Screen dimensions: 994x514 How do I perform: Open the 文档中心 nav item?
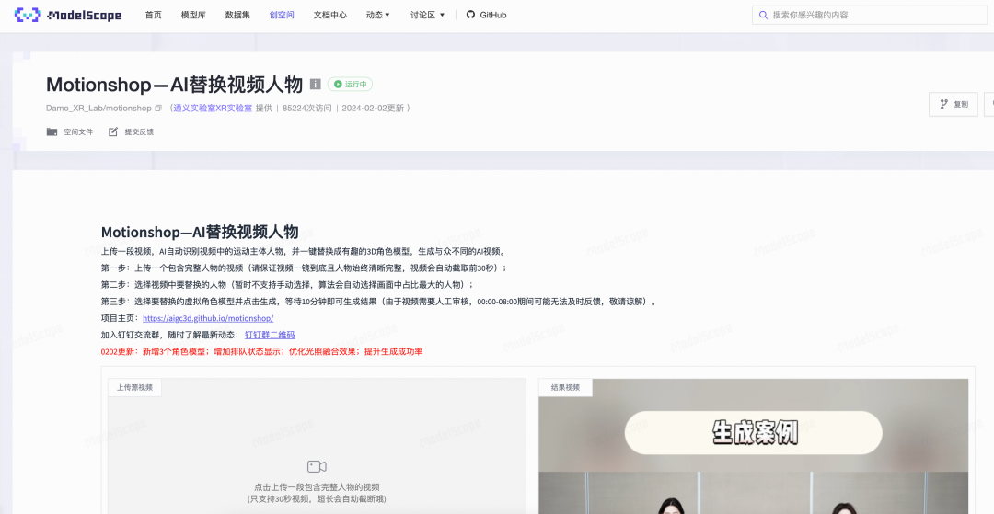330,15
